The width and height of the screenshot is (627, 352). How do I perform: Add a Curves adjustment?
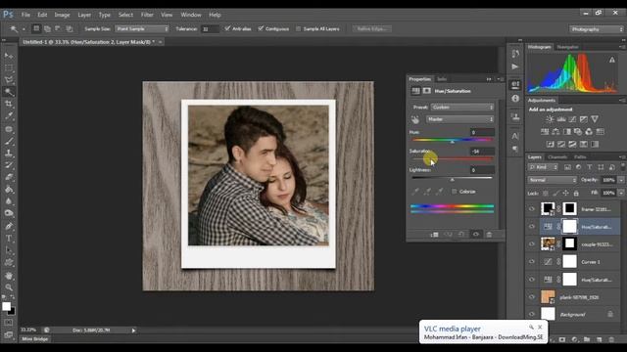pos(572,119)
